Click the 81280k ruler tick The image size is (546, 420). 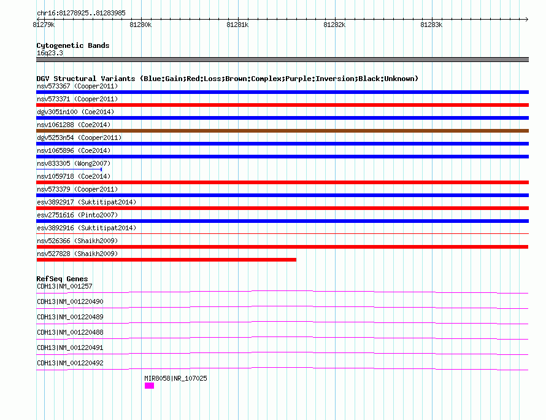click(x=140, y=25)
